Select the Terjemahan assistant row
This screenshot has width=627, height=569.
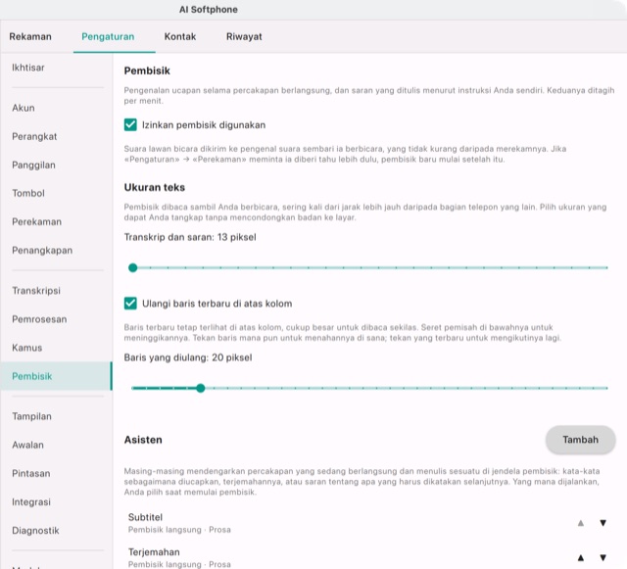[x=369, y=557]
